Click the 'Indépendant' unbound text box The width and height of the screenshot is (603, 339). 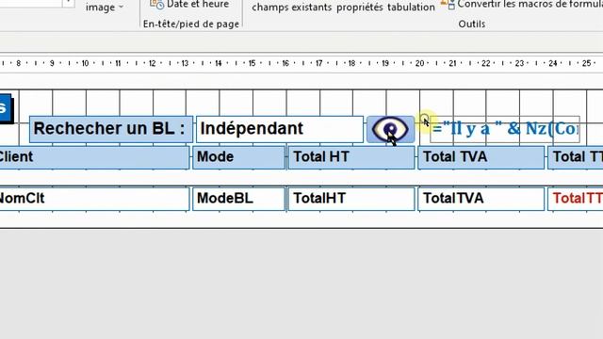(x=280, y=129)
